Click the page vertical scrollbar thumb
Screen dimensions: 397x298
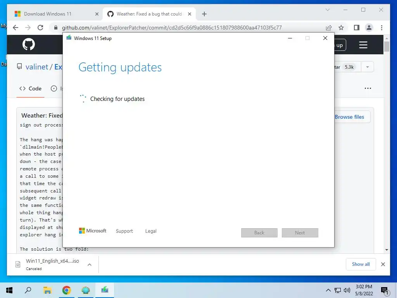(387, 47)
